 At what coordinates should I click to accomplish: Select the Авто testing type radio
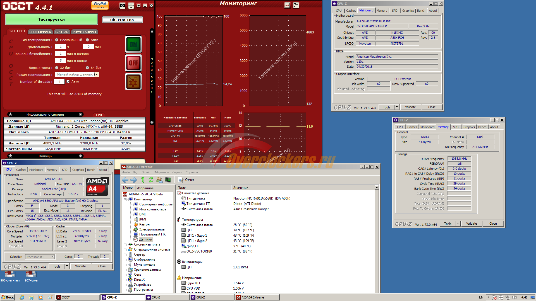tap(87, 40)
